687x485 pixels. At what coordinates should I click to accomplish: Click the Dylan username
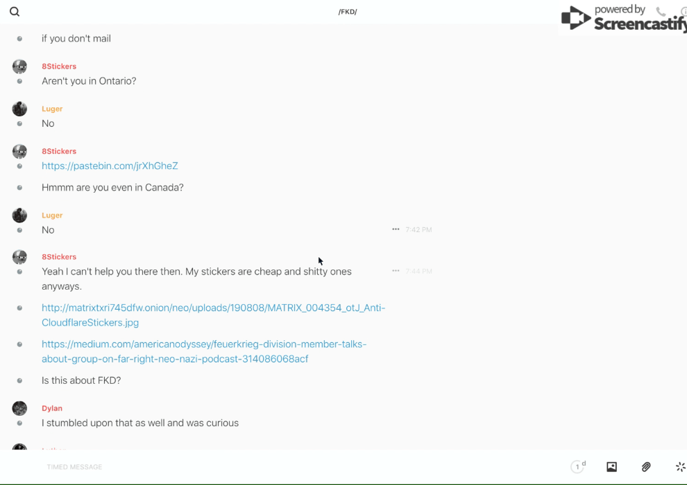click(52, 408)
